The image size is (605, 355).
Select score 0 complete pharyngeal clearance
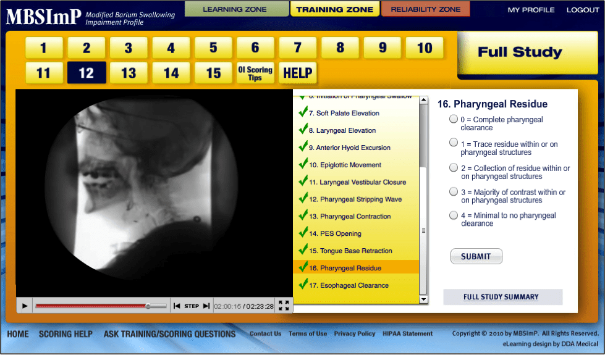[454, 119]
